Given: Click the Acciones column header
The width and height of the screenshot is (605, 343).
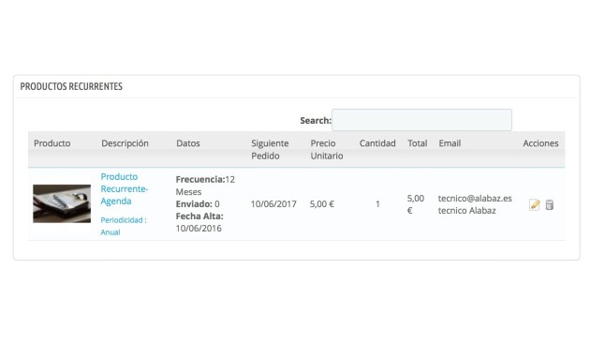Looking at the screenshot, I should (x=540, y=143).
